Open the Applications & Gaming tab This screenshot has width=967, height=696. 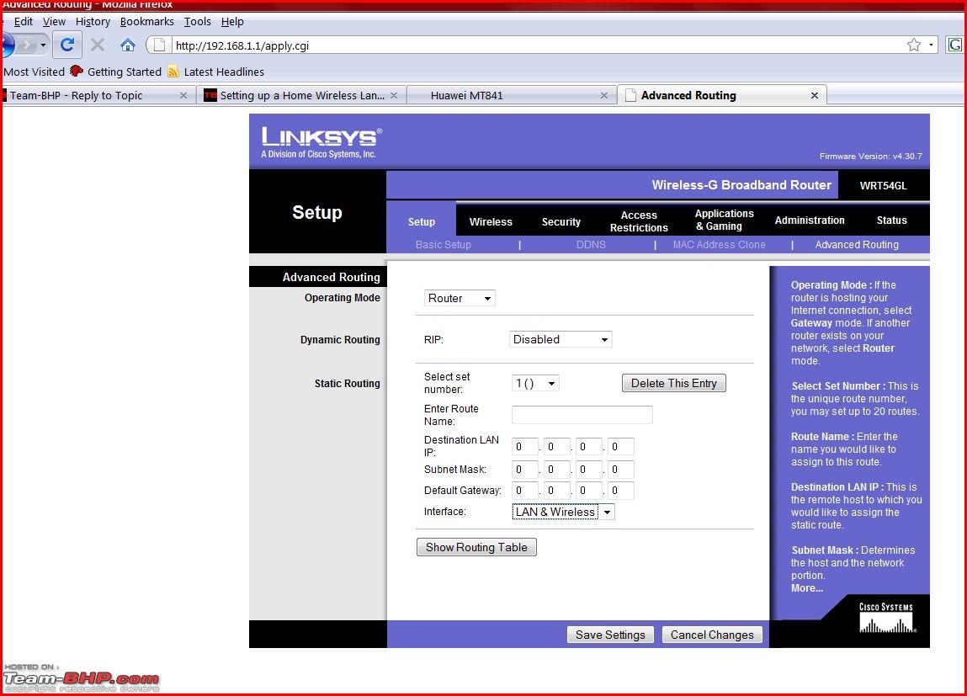(x=724, y=220)
